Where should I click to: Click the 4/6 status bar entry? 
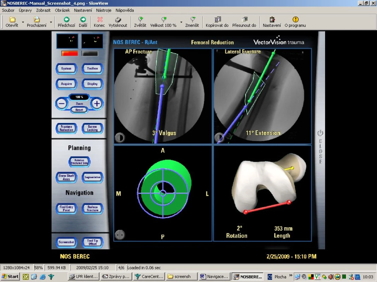pos(121,268)
